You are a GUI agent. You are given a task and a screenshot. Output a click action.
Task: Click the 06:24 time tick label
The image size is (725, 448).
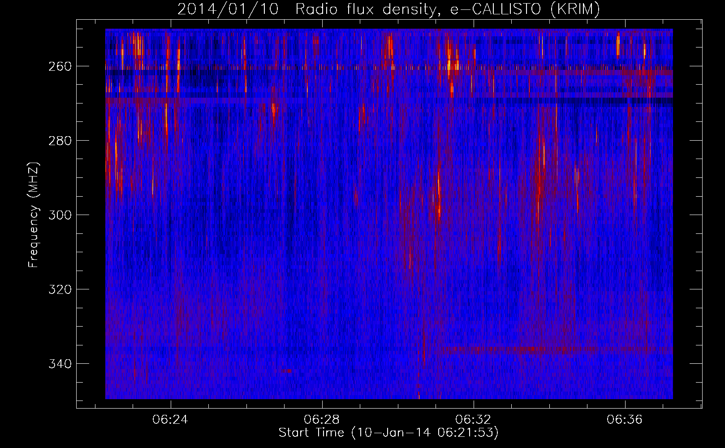pyautogui.click(x=170, y=420)
